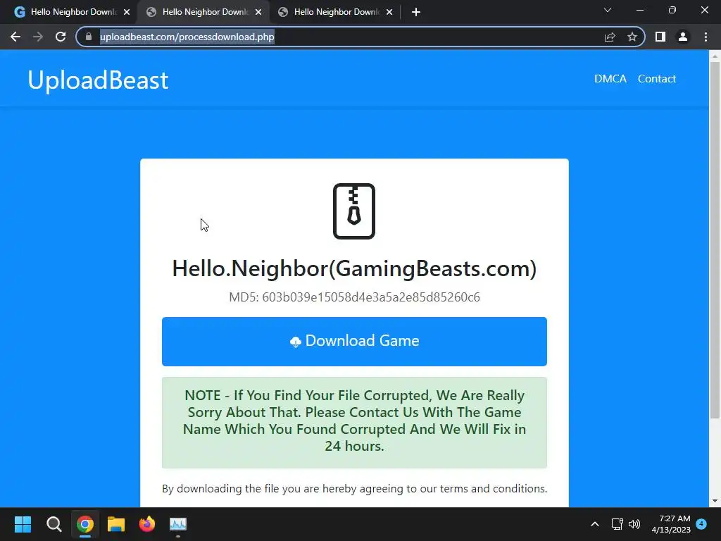
Task: Open the Chrome profile menu
Action: [x=683, y=37]
